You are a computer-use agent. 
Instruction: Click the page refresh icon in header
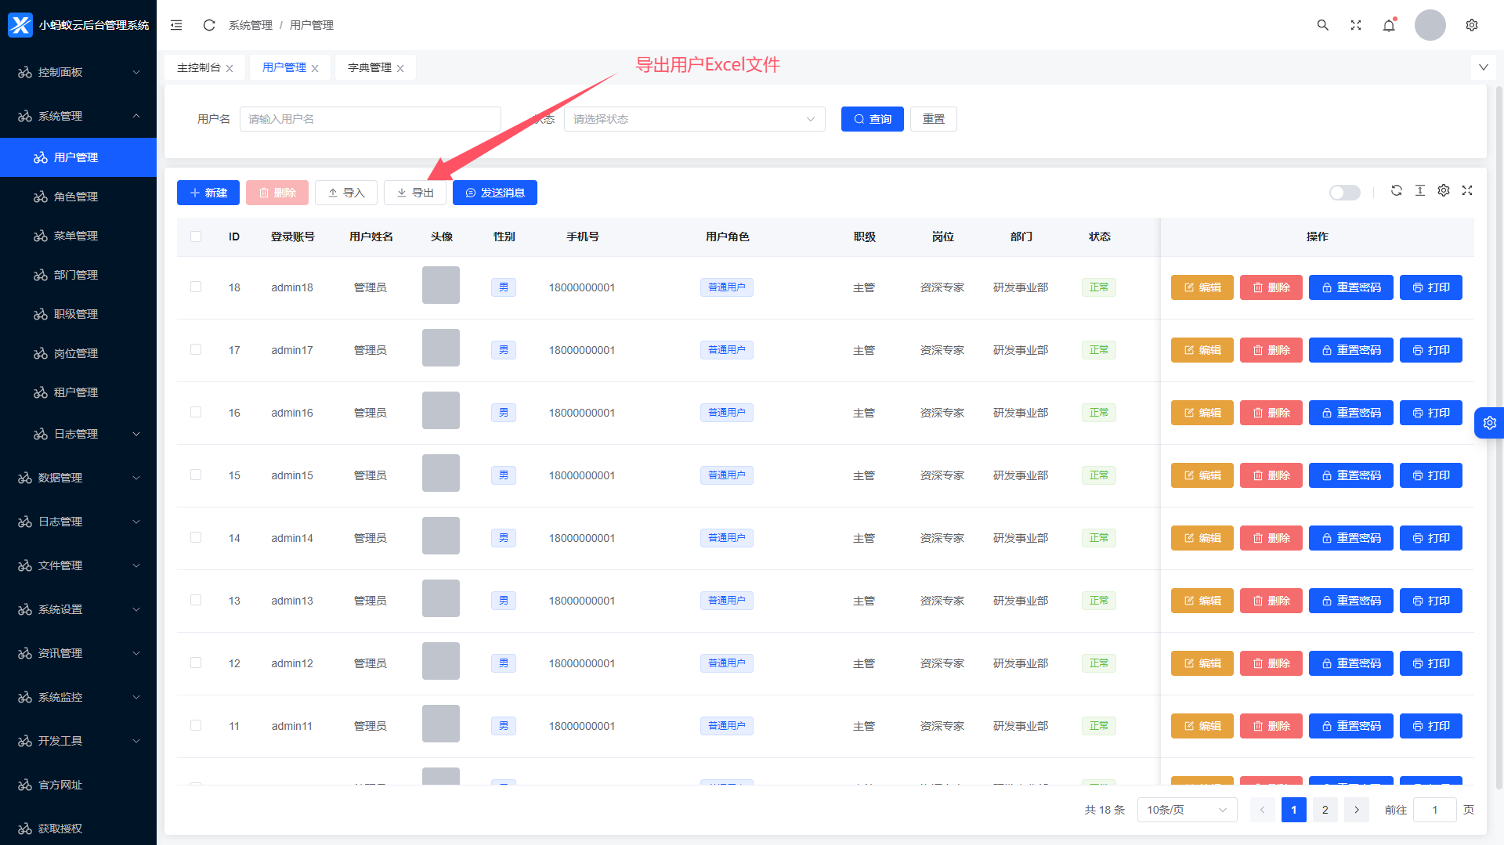[208, 25]
